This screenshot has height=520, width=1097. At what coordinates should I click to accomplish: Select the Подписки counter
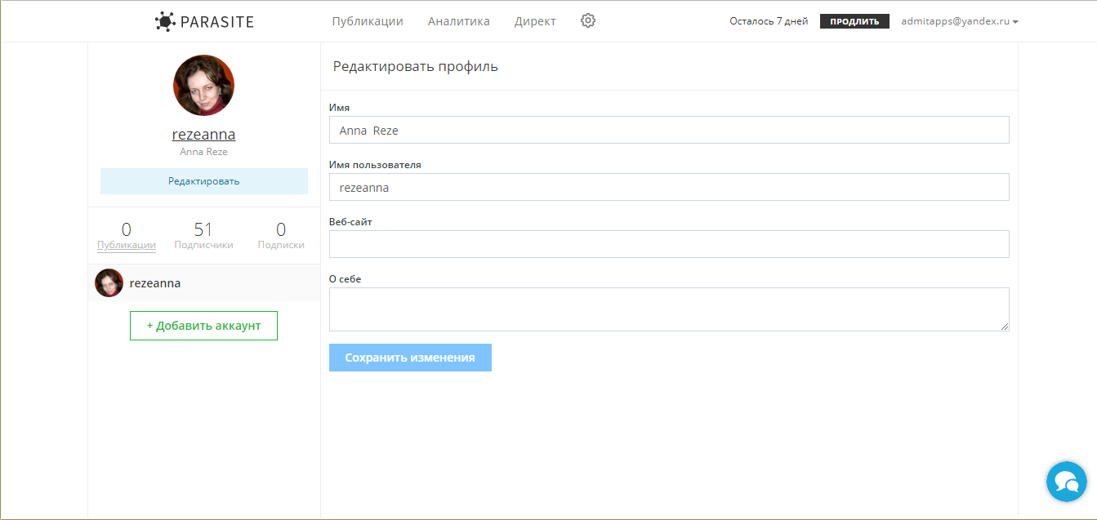[281, 235]
